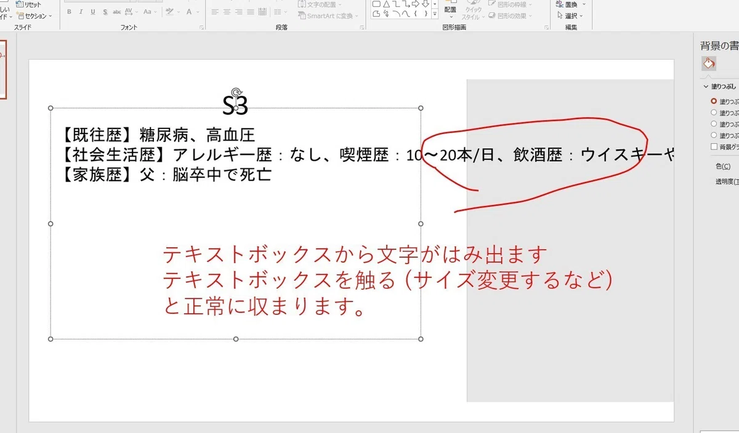The image size is (739, 433).
Task: Click the 透明度 label
Action: [727, 181]
